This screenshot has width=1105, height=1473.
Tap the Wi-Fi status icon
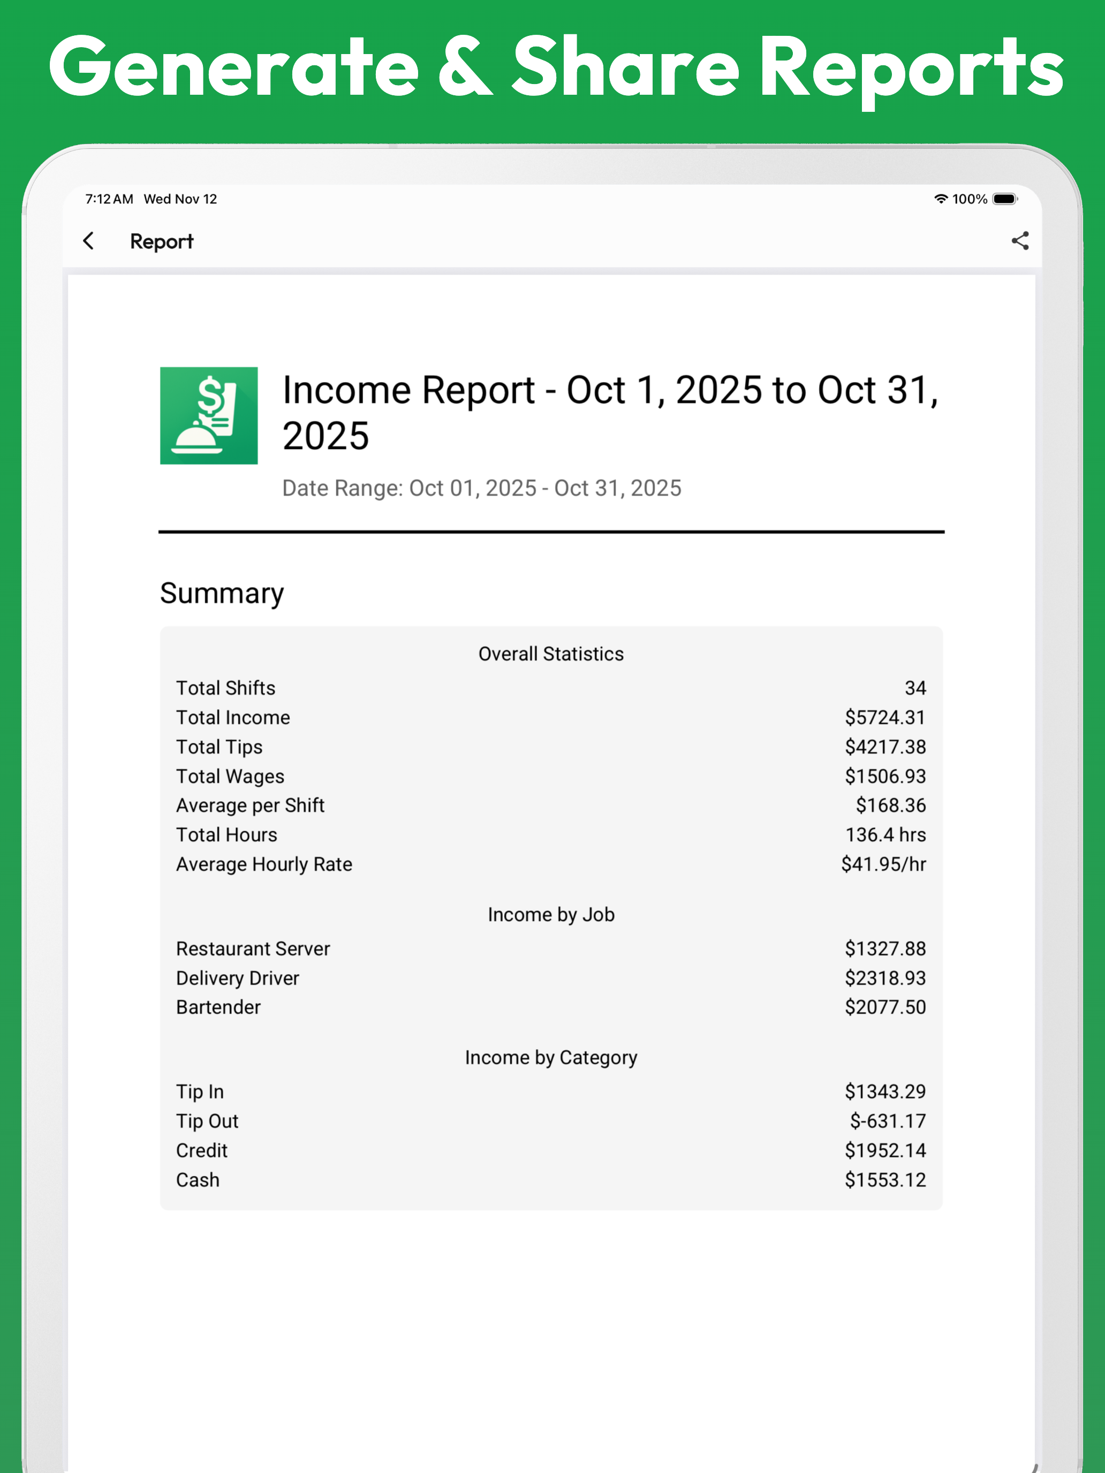click(x=941, y=199)
